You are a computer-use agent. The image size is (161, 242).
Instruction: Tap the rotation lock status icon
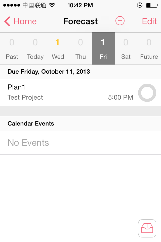tap(140, 5)
